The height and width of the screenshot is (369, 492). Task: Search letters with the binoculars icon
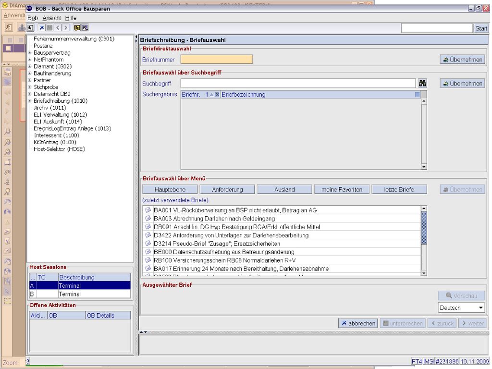point(422,83)
